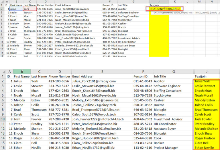
Task: Click 'Assistant Buyer' cell in lower sheet
Action: [174, 129]
